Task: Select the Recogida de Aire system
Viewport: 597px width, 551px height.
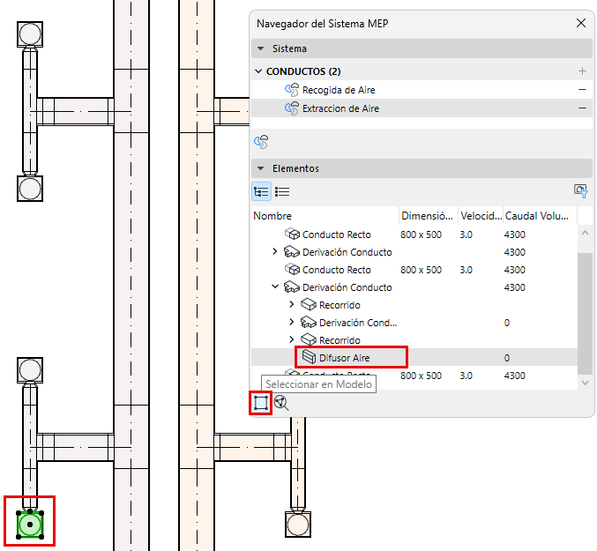Action: click(x=422, y=90)
